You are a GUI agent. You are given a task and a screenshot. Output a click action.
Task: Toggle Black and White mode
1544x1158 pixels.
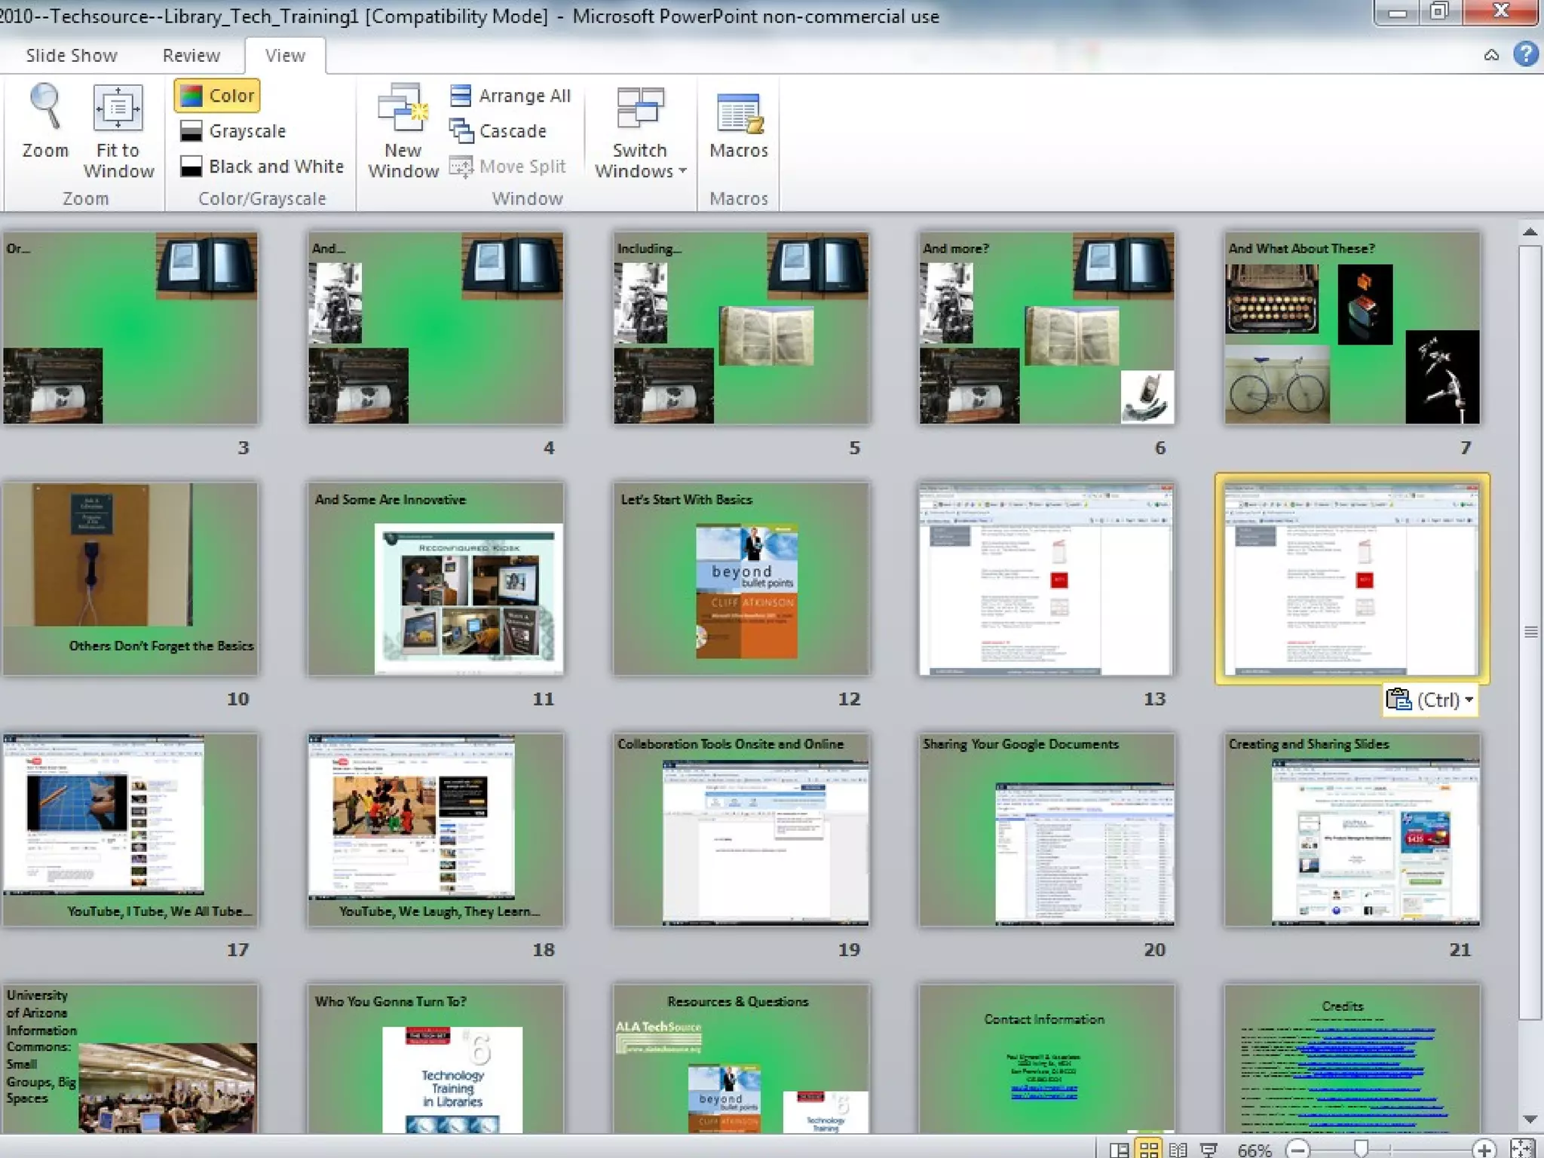pyautogui.click(x=262, y=167)
